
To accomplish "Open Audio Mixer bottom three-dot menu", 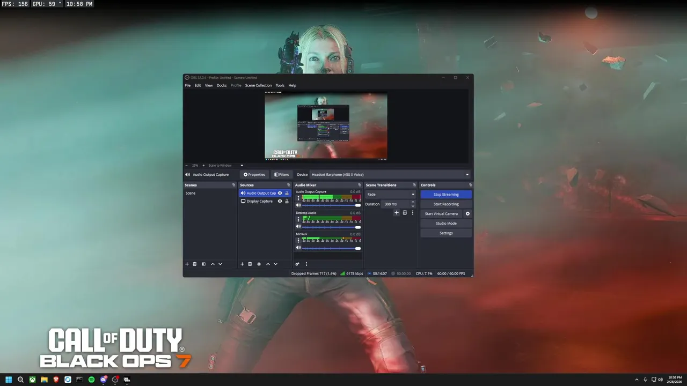I will click(306, 264).
